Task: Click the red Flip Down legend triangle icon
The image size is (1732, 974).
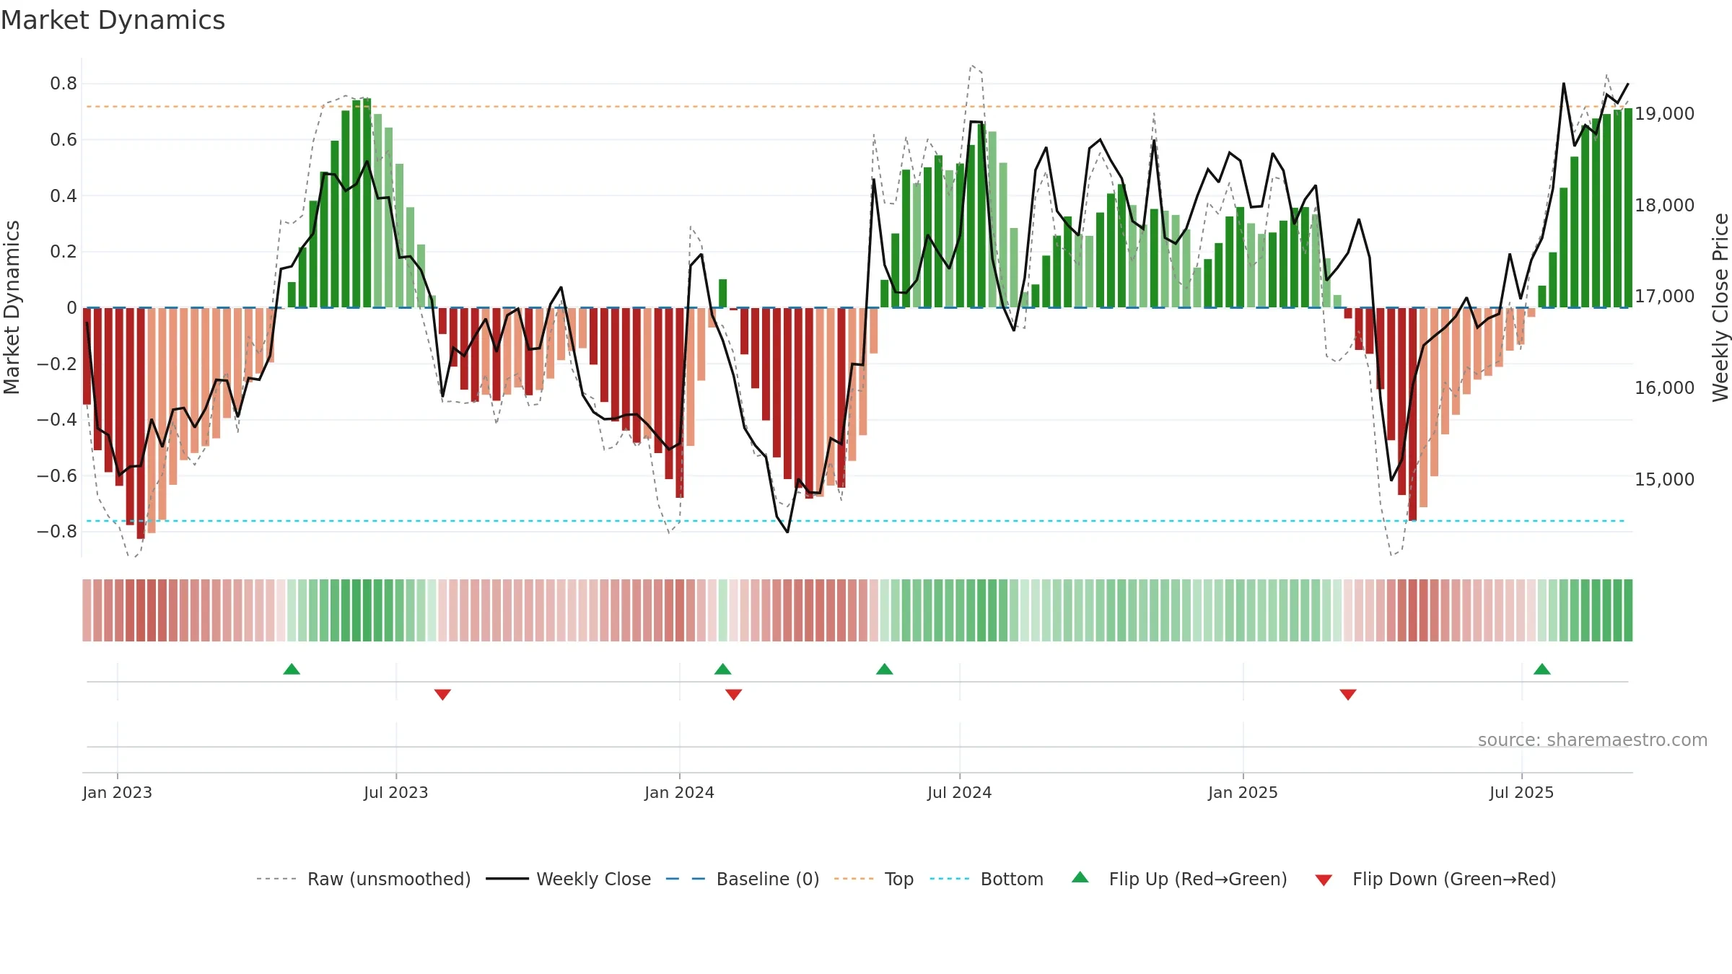Action: click(x=1324, y=880)
